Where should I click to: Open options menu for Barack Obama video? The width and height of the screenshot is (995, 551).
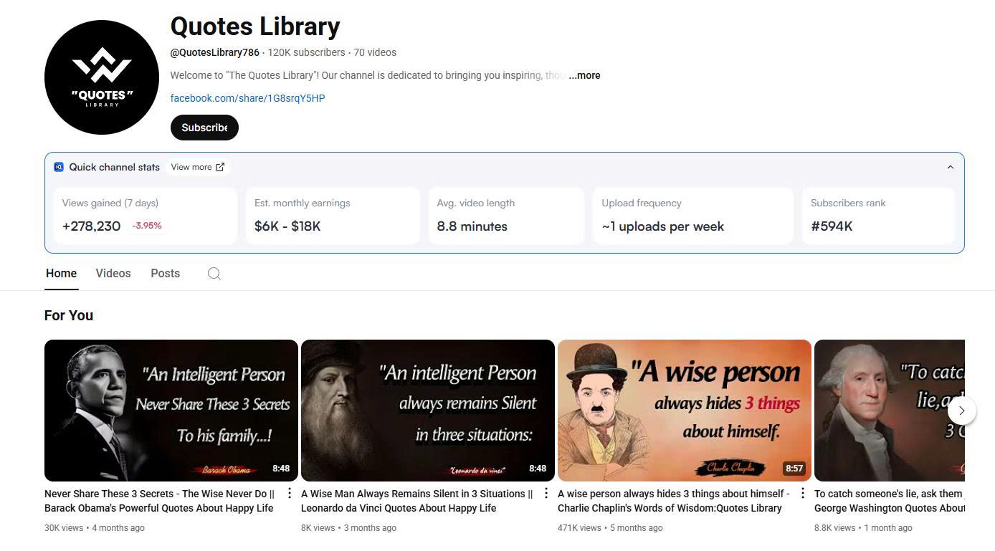pyautogui.click(x=290, y=494)
